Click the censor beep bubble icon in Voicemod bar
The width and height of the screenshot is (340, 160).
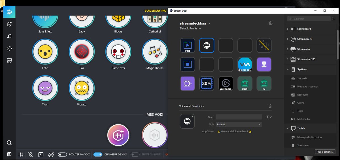click(x=41, y=155)
